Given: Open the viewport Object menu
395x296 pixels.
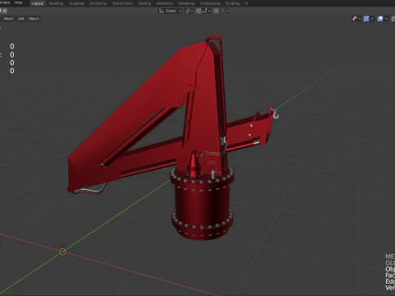Looking at the screenshot, I should (x=34, y=19).
